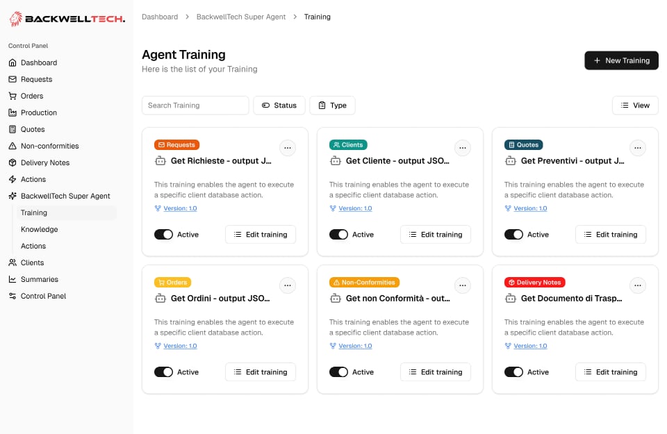Click the BackwellTech lion logo
Viewport: 667px width, 434px height.
pos(16,19)
